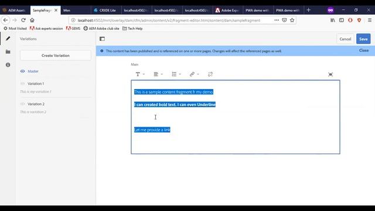
Task: Select Variation 1 in list
Action: coord(36,84)
